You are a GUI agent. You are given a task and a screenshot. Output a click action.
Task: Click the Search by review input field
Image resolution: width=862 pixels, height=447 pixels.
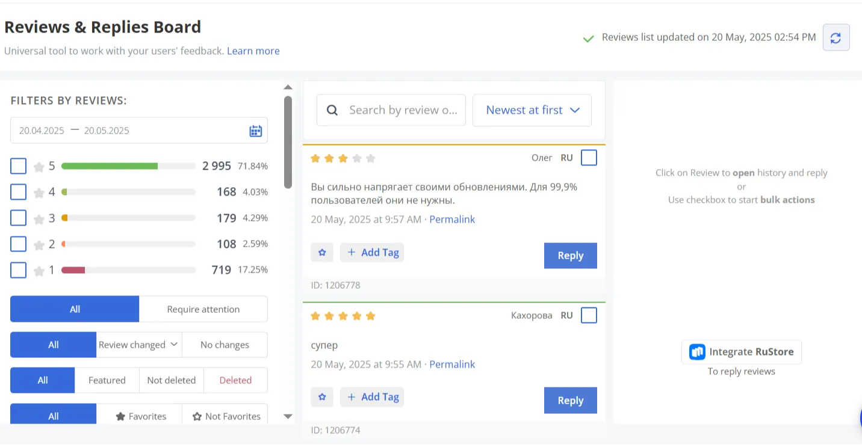point(391,110)
